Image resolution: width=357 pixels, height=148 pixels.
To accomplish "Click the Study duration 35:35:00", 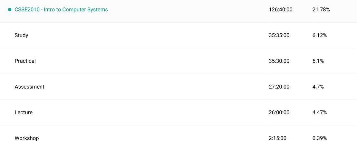I will coord(279,35).
